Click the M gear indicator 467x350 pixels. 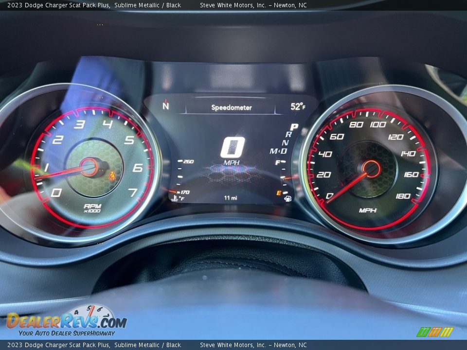click(273, 151)
